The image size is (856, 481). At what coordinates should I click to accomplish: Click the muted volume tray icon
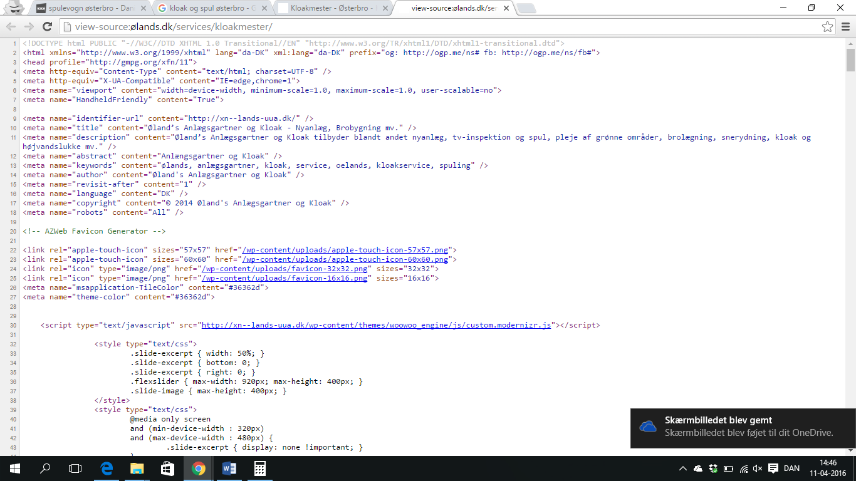coord(758,468)
